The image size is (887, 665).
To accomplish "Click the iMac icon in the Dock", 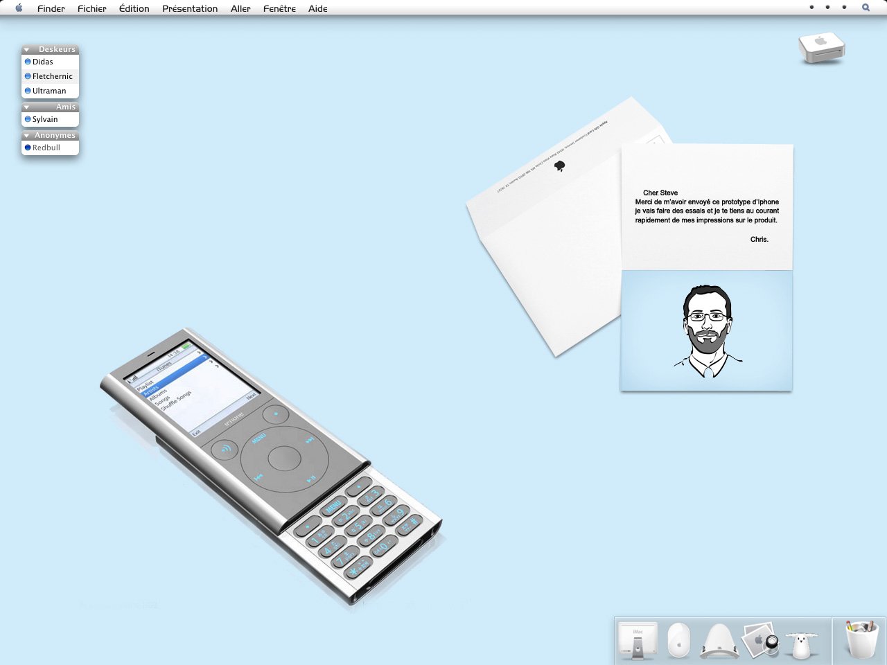I will tap(638, 641).
